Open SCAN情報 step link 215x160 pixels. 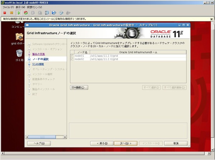coord(38,64)
